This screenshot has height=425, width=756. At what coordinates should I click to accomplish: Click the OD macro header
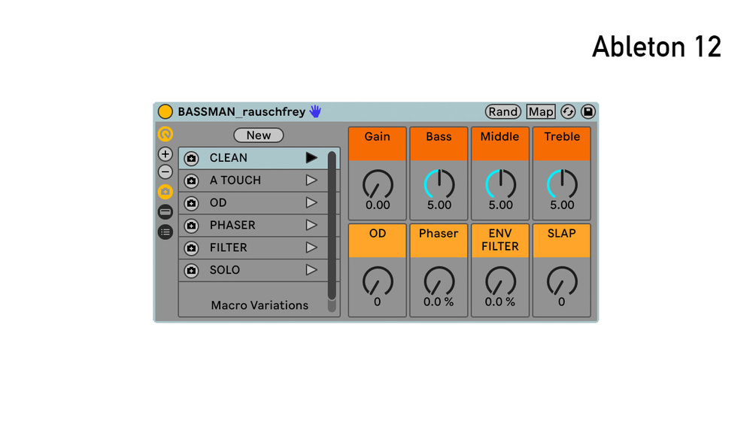pyautogui.click(x=378, y=241)
